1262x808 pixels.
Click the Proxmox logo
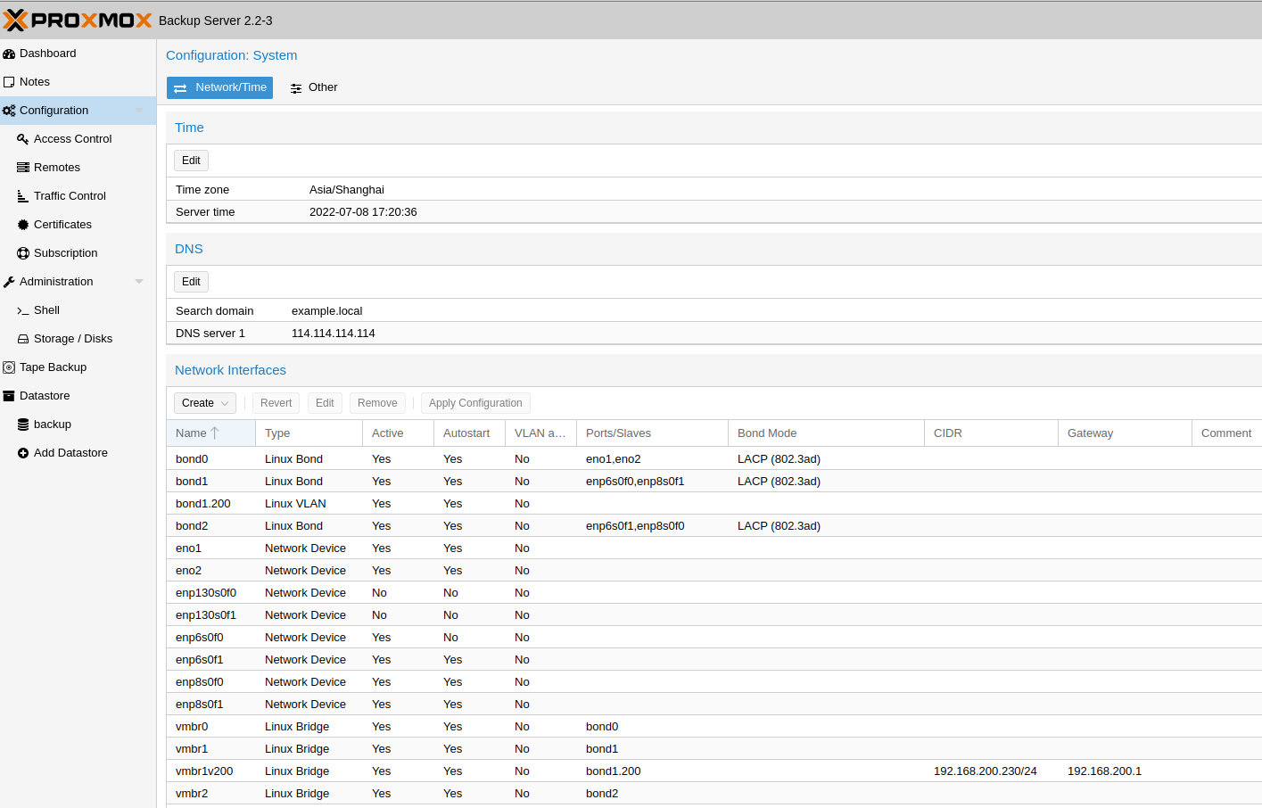78,20
